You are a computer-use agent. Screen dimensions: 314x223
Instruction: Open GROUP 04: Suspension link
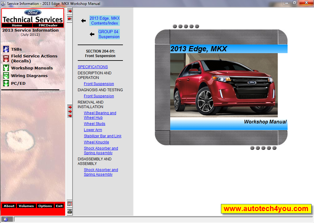coord(109,34)
